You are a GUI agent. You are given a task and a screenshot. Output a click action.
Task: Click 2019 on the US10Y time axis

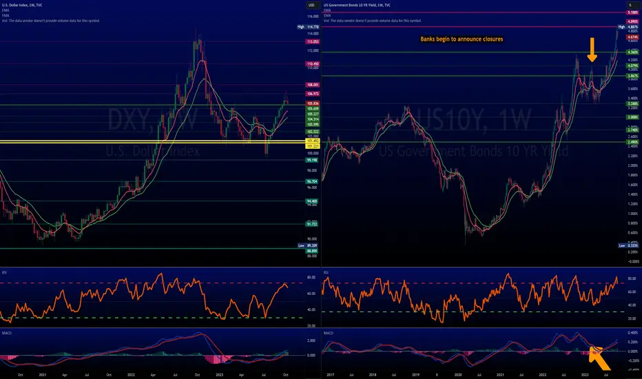coord(415,374)
